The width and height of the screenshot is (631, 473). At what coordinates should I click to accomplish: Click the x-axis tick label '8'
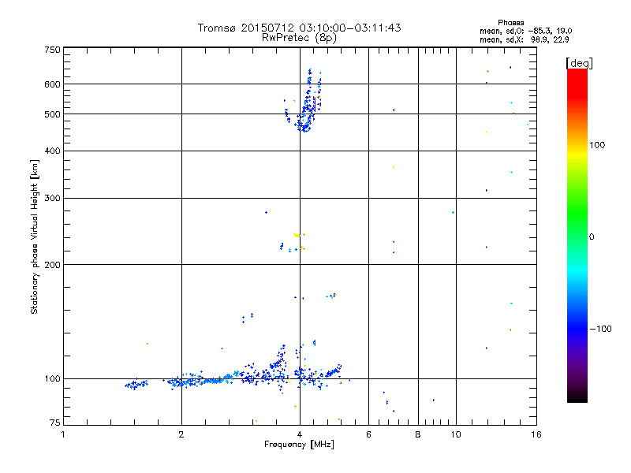[418, 434]
